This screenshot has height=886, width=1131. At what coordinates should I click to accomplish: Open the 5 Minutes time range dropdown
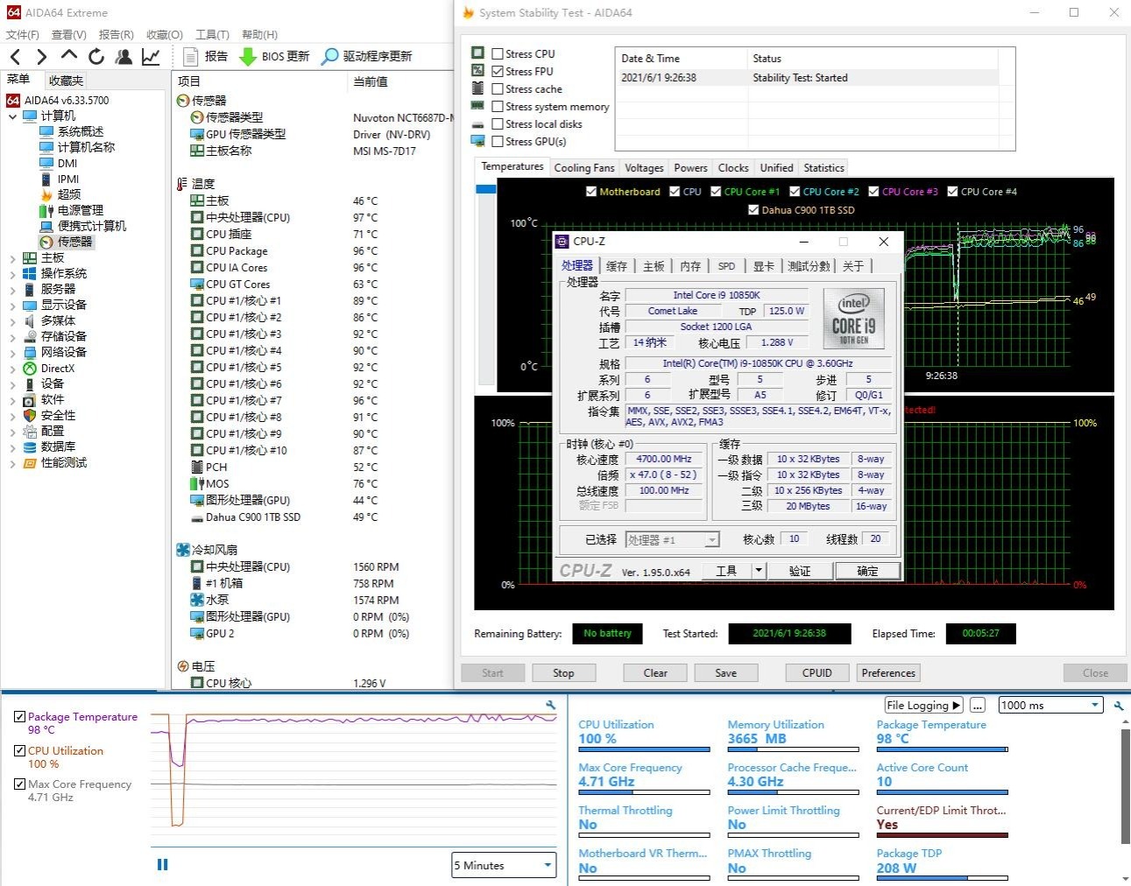tap(504, 865)
